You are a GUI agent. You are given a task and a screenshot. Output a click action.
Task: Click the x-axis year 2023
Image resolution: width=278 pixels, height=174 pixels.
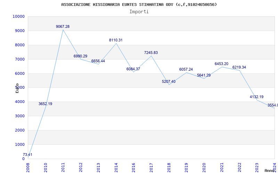point(257,167)
